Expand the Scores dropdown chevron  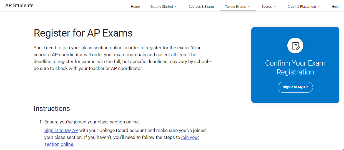[x=275, y=7]
